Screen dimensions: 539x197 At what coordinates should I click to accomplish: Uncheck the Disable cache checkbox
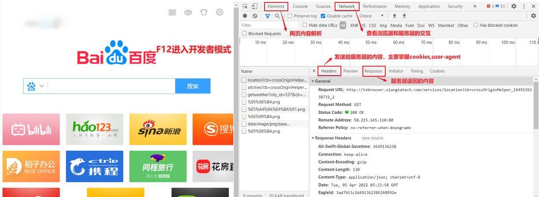[x=323, y=16]
